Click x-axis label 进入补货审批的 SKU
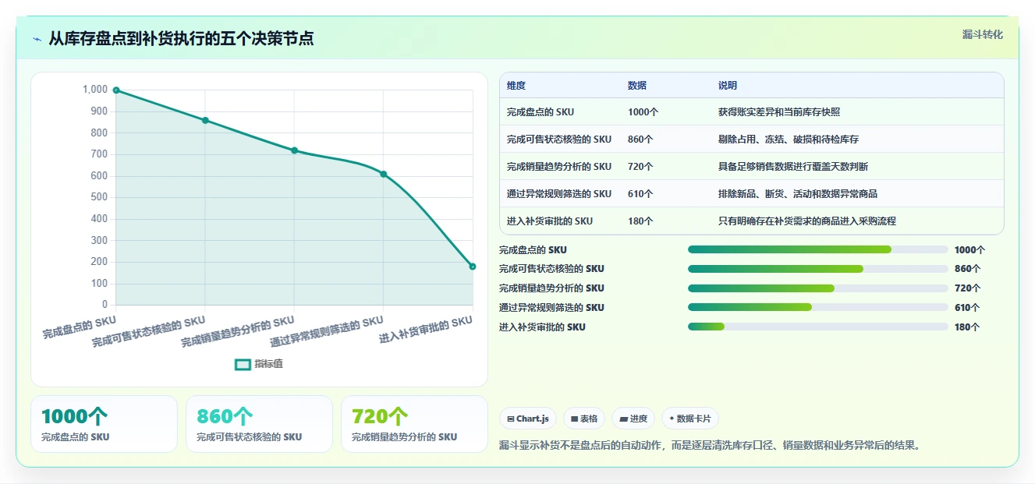The width and height of the screenshot is (1035, 484). click(426, 330)
